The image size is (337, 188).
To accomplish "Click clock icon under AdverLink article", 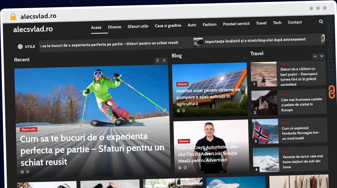I will [x=185, y=168].
